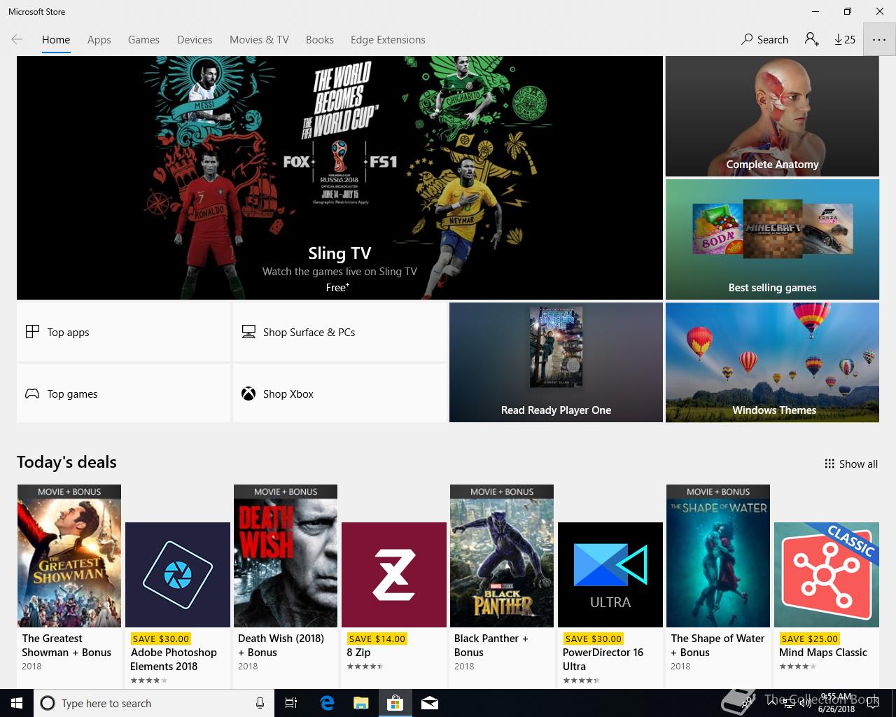Click the Top games controller icon

tap(32, 394)
